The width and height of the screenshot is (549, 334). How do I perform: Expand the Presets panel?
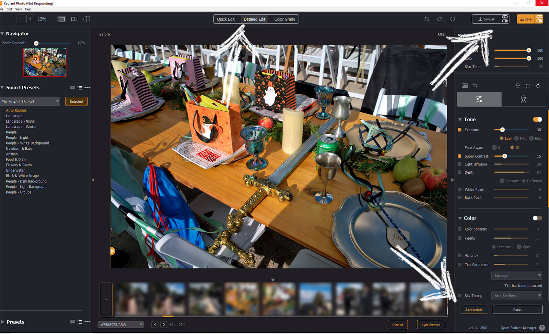pos(3,322)
